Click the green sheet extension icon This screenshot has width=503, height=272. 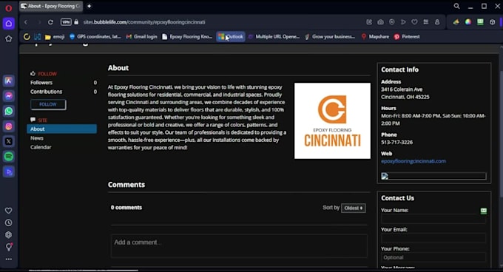480,22
